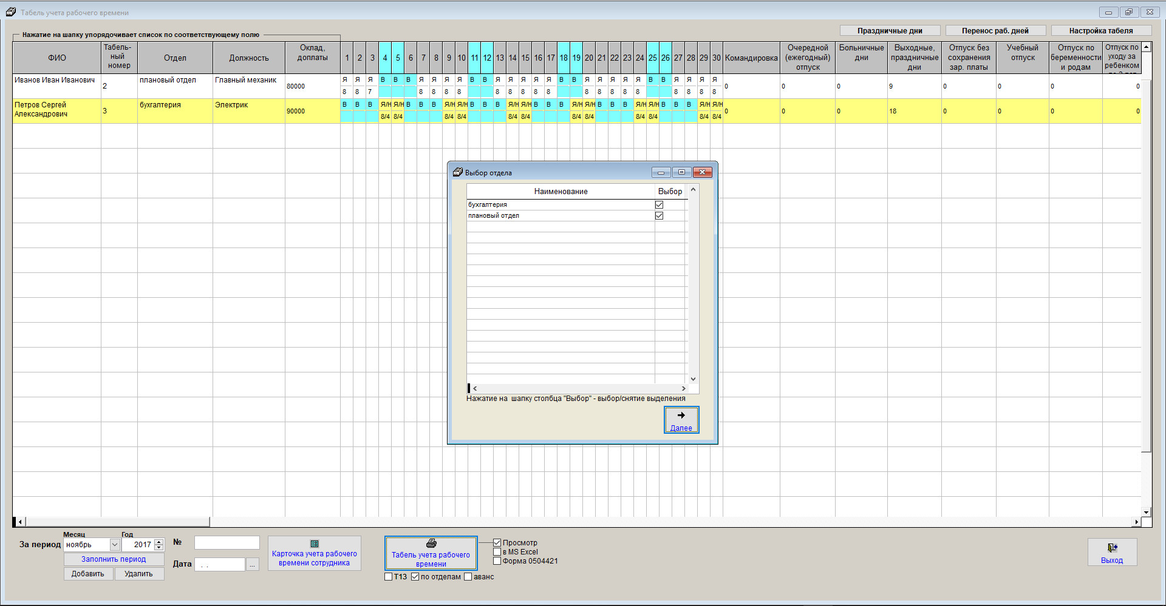The width and height of the screenshot is (1166, 606).
Task: Tick the аванс checkbox
Action: tap(468, 577)
